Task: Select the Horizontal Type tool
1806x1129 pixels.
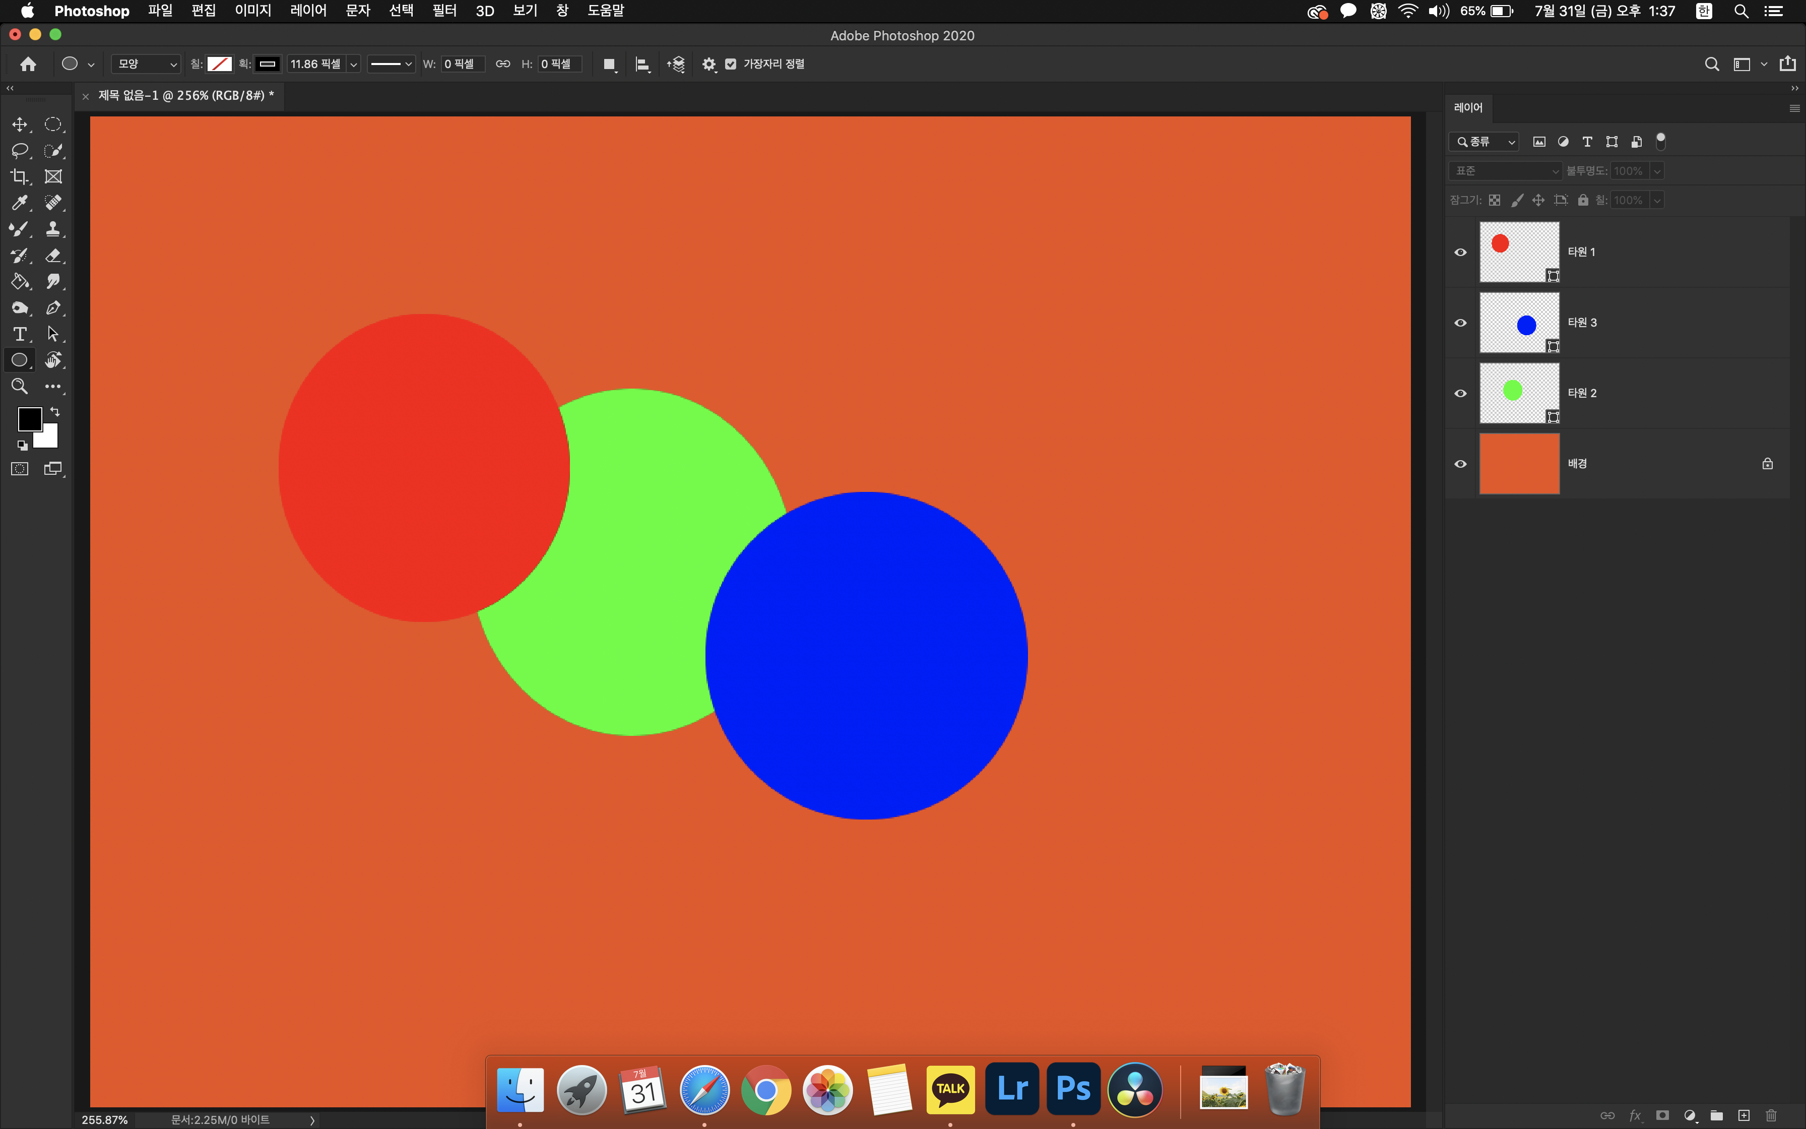Action: (20, 334)
